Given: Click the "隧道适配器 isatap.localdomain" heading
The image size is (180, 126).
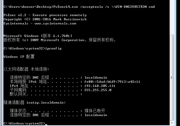Looking at the screenshot, I should (x=34, y=102).
